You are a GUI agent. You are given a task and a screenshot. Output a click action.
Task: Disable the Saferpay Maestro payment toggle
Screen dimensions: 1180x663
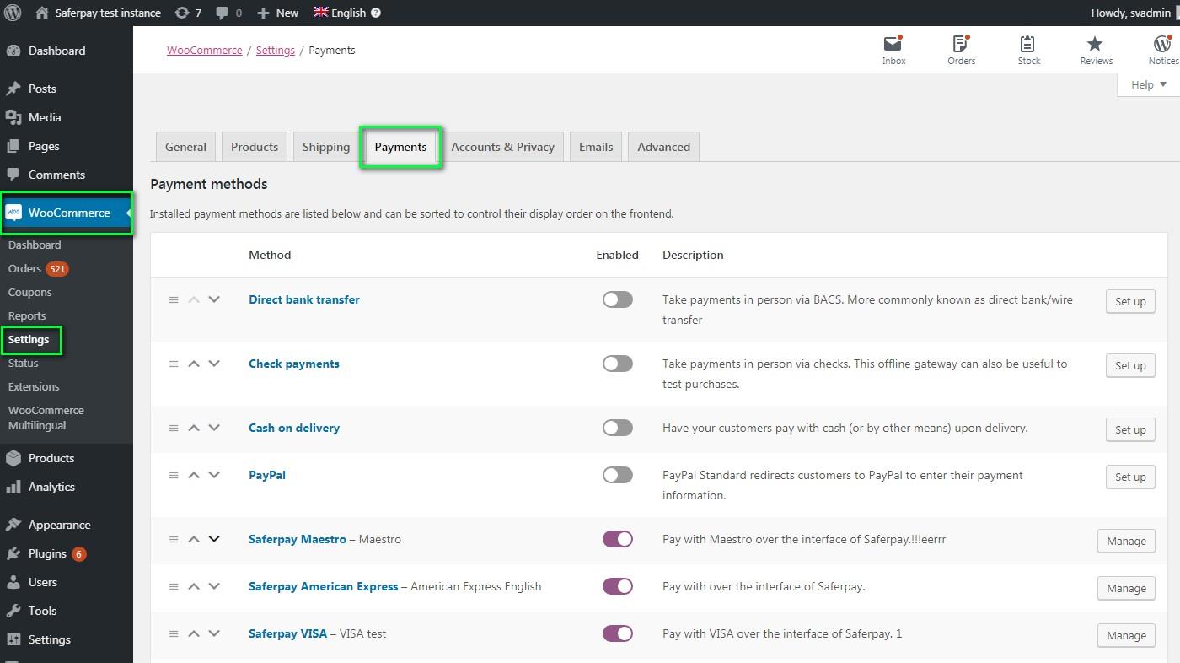pos(617,539)
